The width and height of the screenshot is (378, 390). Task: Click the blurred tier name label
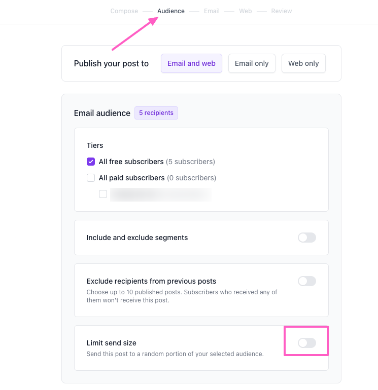pos(161,194)
